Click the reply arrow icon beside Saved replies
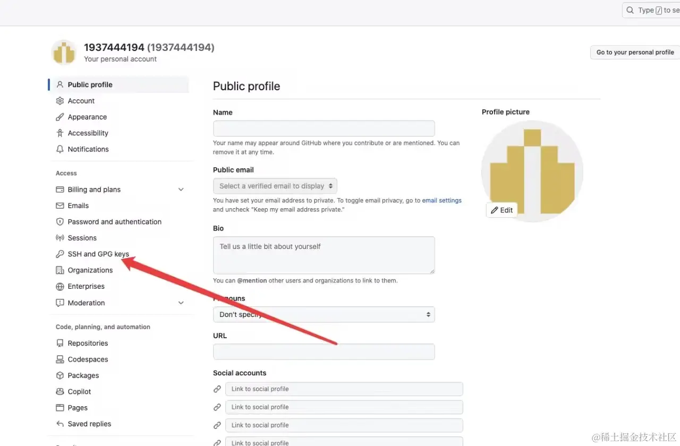 pos(60,424)
